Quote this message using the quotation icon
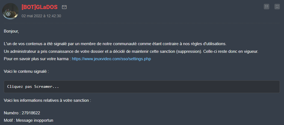284x125 pixels. (x=267, y=7)
